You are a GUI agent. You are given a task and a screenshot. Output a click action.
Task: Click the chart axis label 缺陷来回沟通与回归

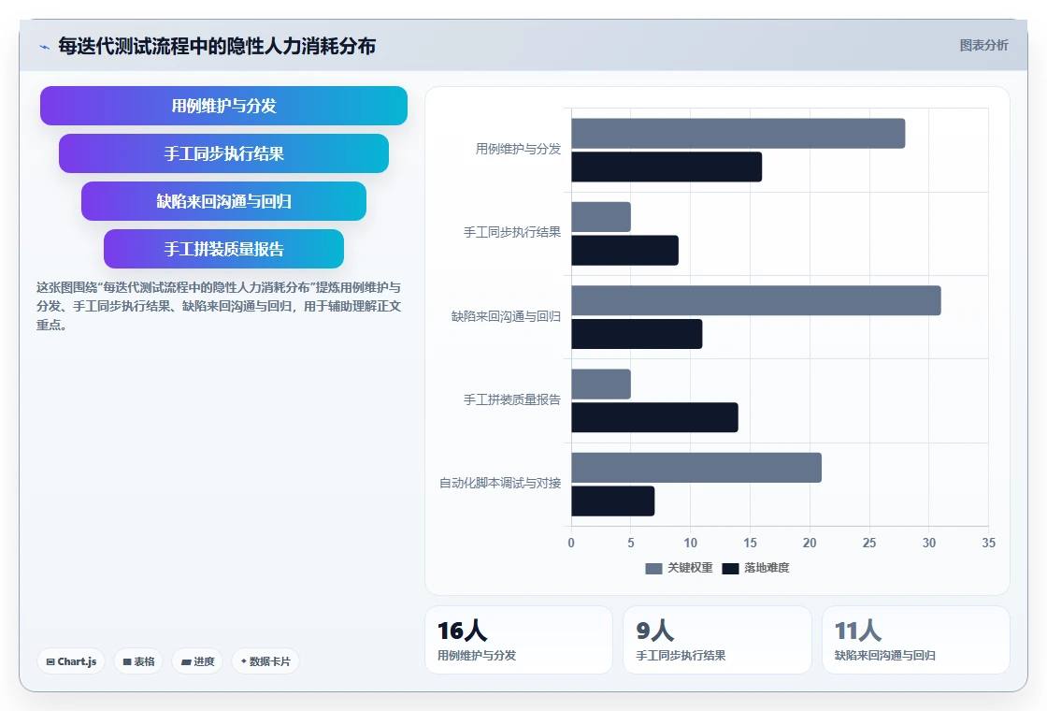coord(506,316)
